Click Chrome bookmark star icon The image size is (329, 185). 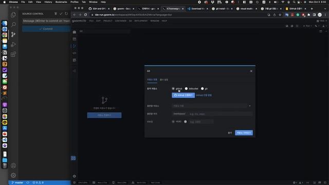click(280, 15)
